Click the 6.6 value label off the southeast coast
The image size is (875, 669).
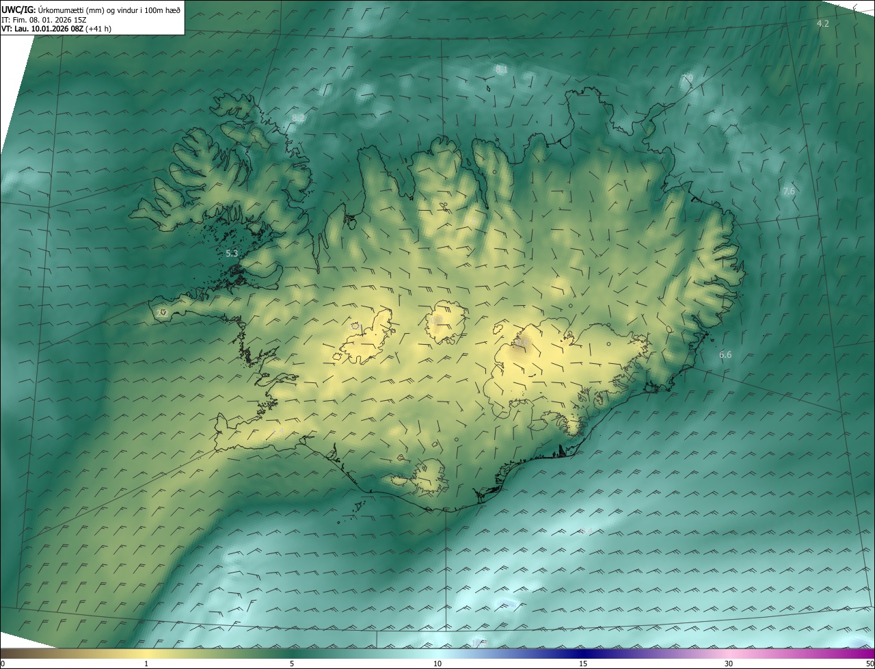coord(725,355)
